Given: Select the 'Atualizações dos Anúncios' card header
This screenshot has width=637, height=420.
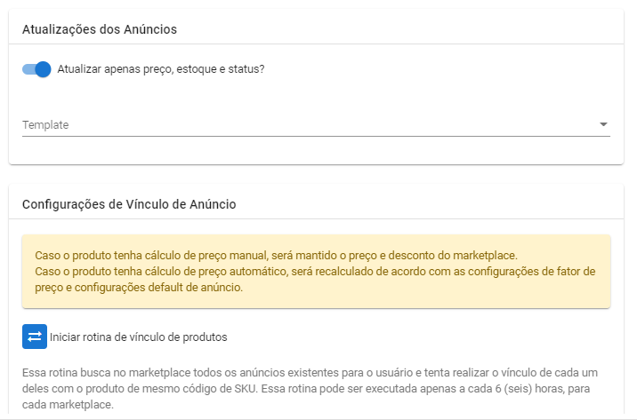Looking at the screenshot, I should click(100, 29).
